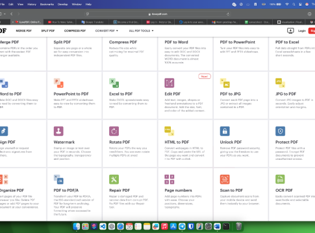Click the Page numbers icon
The image size is (315, 233).
(170, 179)
